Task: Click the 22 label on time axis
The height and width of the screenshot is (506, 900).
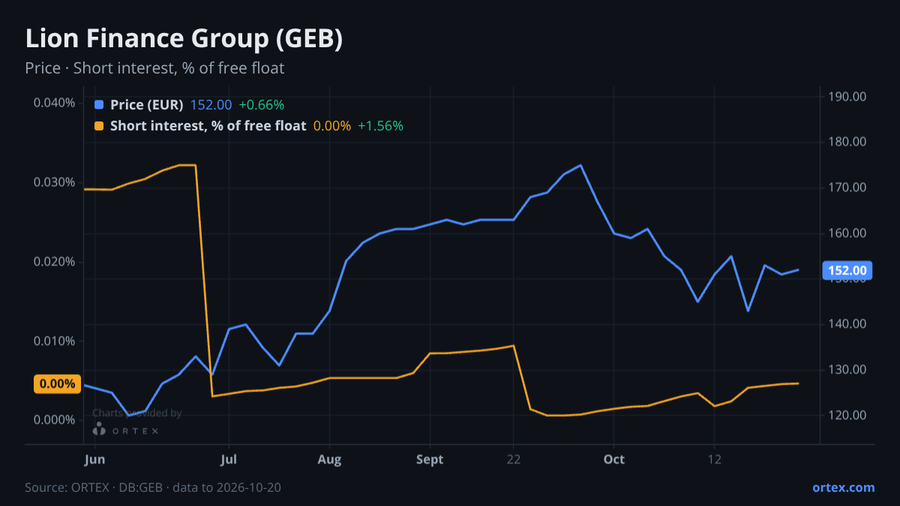Action: pos(513,459)
